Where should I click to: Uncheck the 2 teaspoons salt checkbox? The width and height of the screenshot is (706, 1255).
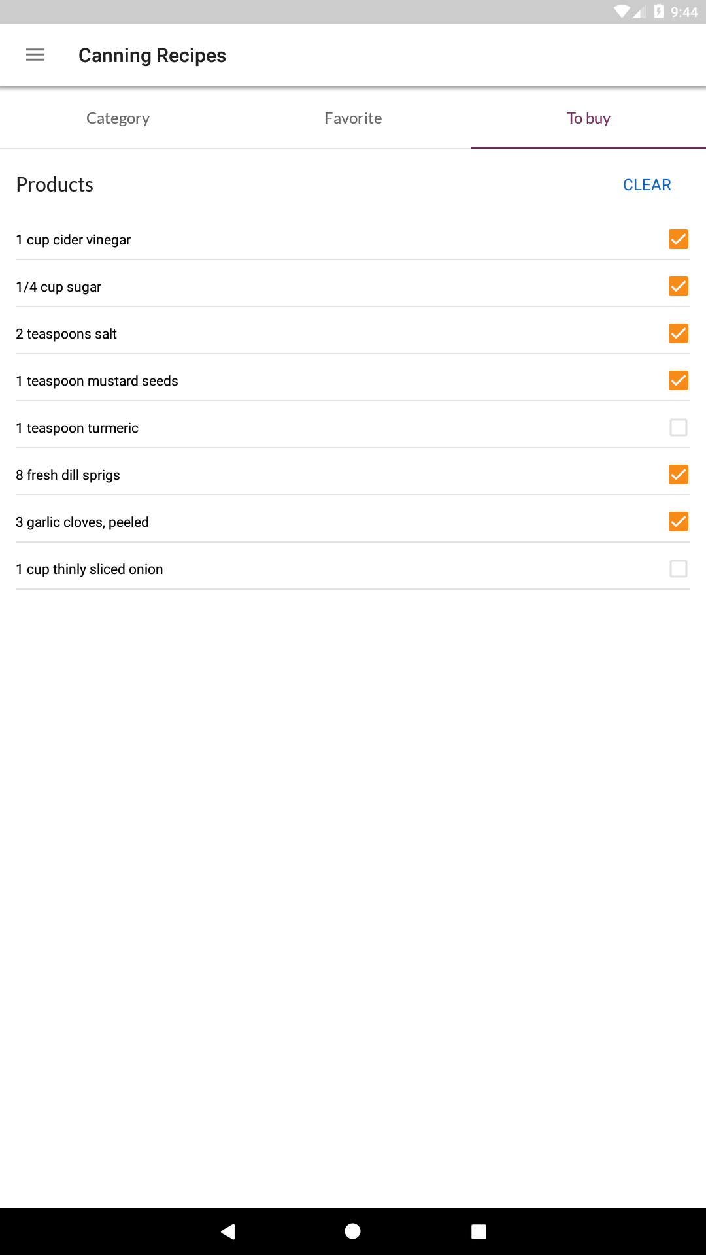pos(679,333)
